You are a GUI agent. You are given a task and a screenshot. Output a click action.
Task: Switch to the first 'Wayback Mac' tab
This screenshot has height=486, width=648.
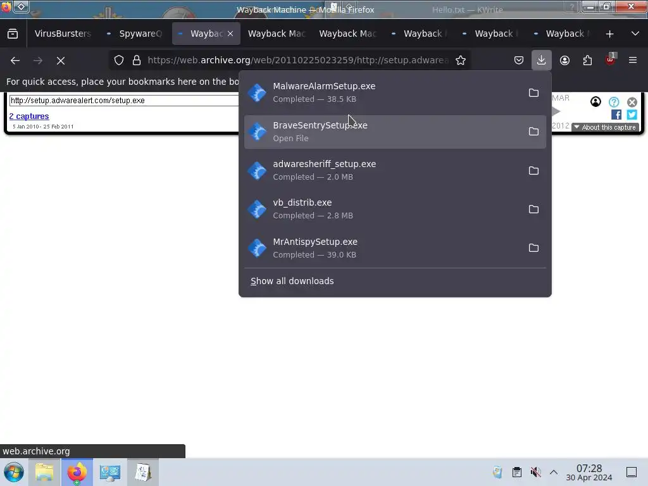[x=277, y=34]
